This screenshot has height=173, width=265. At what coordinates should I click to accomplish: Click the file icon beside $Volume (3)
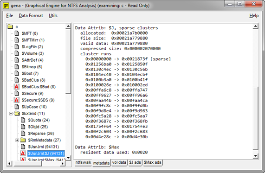17,53
